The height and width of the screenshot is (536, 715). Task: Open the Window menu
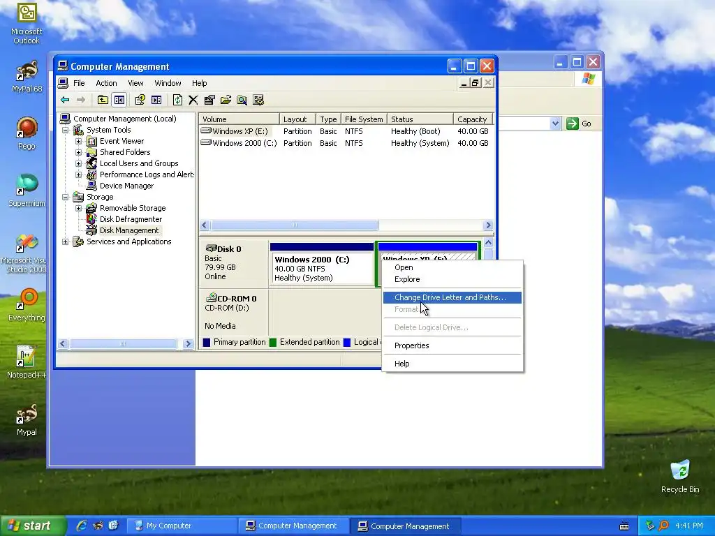(x=168, y=83)
